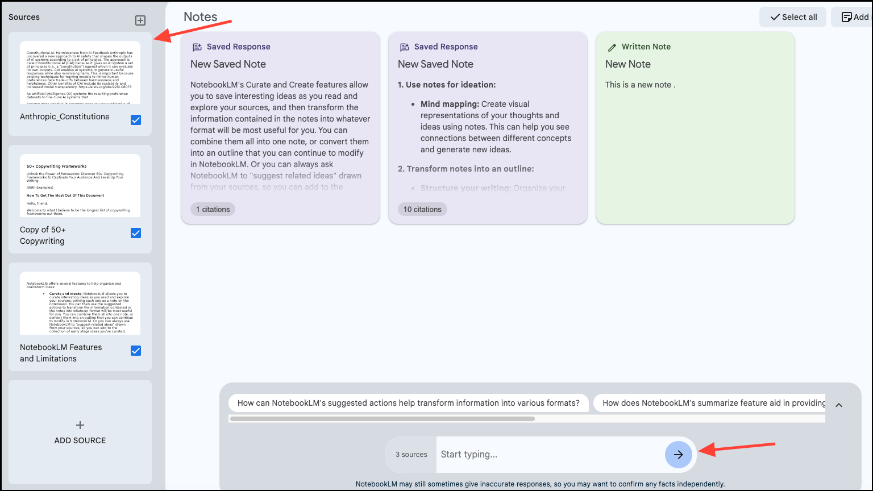
Task: Uncheck the Anthropic_Constitutional source checkbox
Action: pos(136,120)
